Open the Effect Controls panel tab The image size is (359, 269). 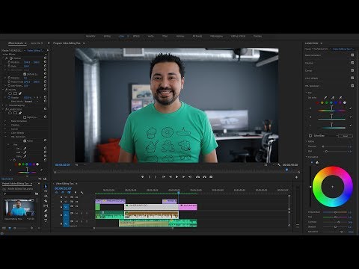coord(16,43)
